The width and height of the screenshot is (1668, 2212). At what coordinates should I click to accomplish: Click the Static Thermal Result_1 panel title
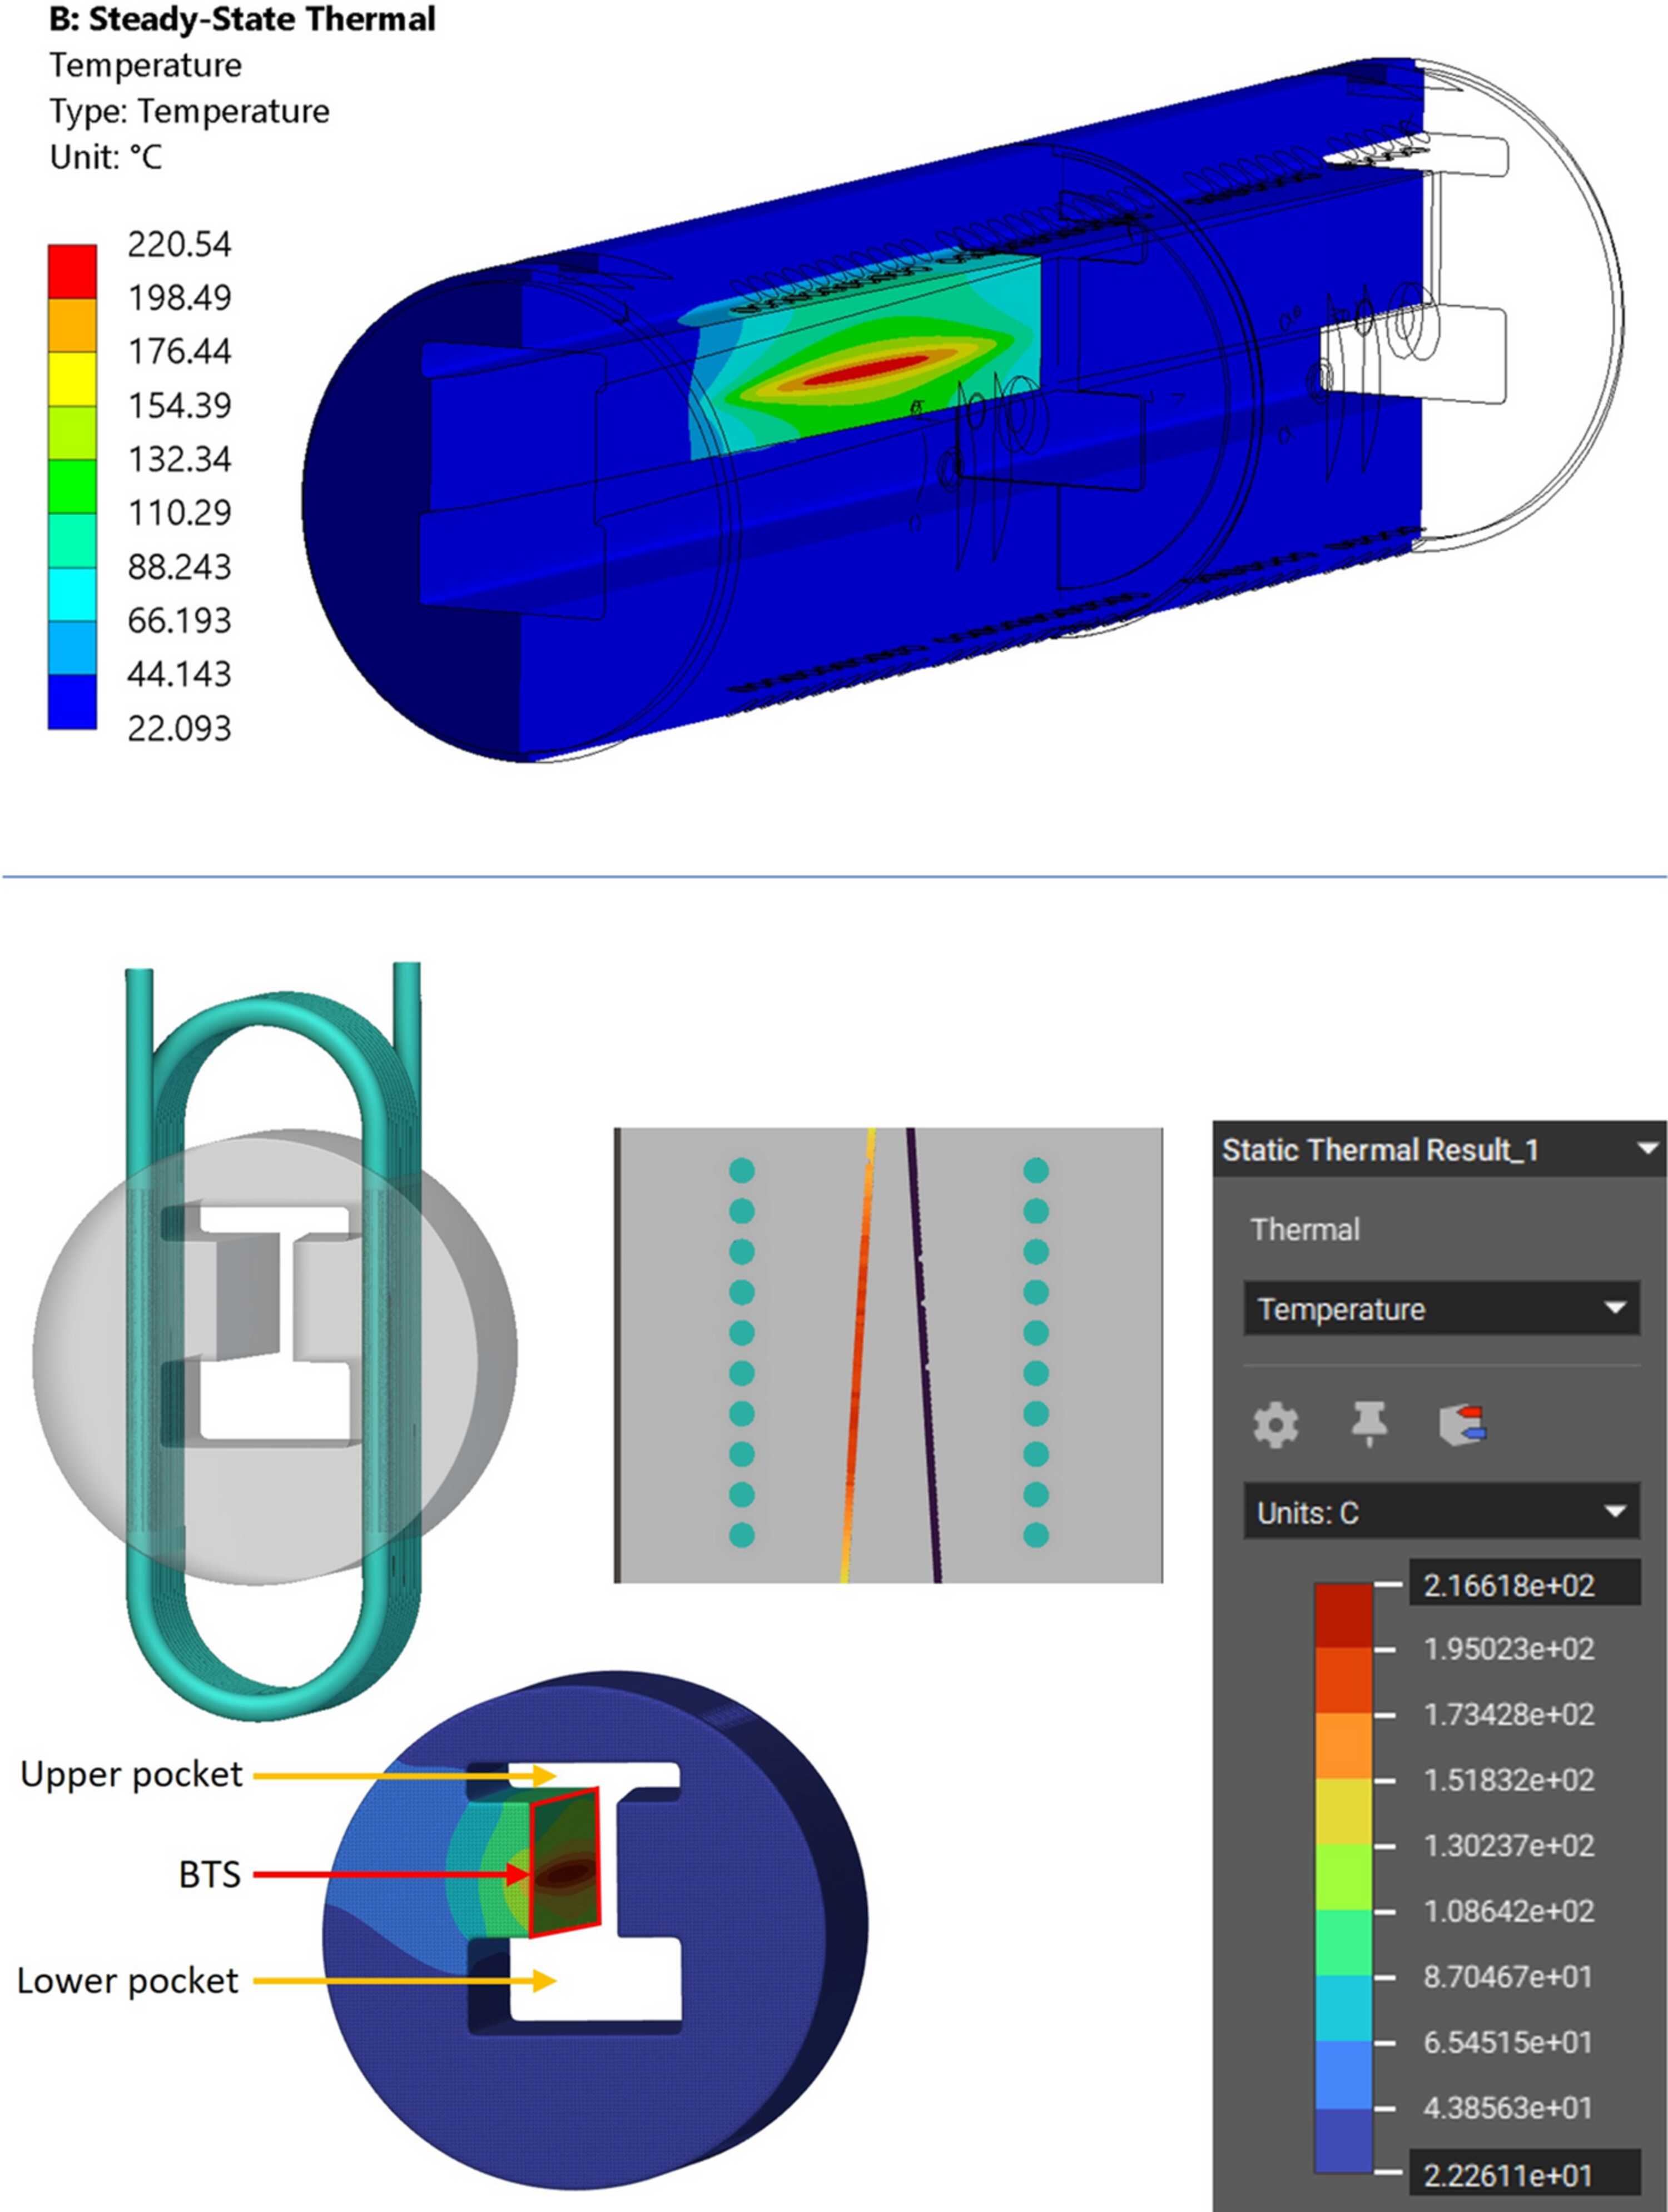point(1380,1150)
